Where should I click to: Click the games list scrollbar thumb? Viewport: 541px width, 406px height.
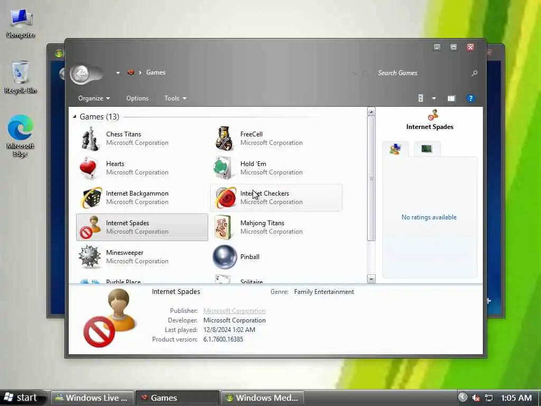371,178
